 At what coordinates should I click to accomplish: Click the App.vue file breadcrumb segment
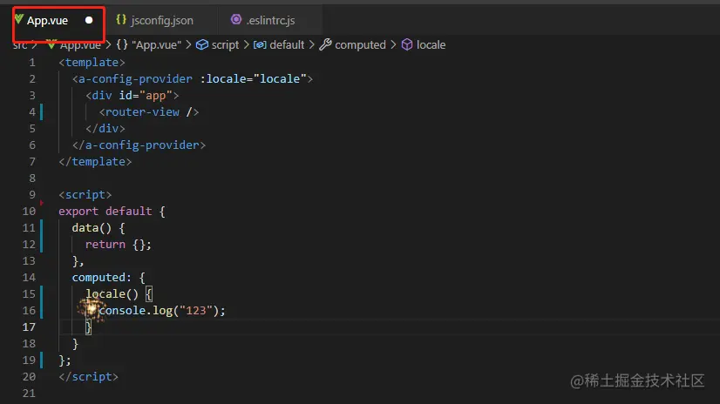[x=80, y=45]
